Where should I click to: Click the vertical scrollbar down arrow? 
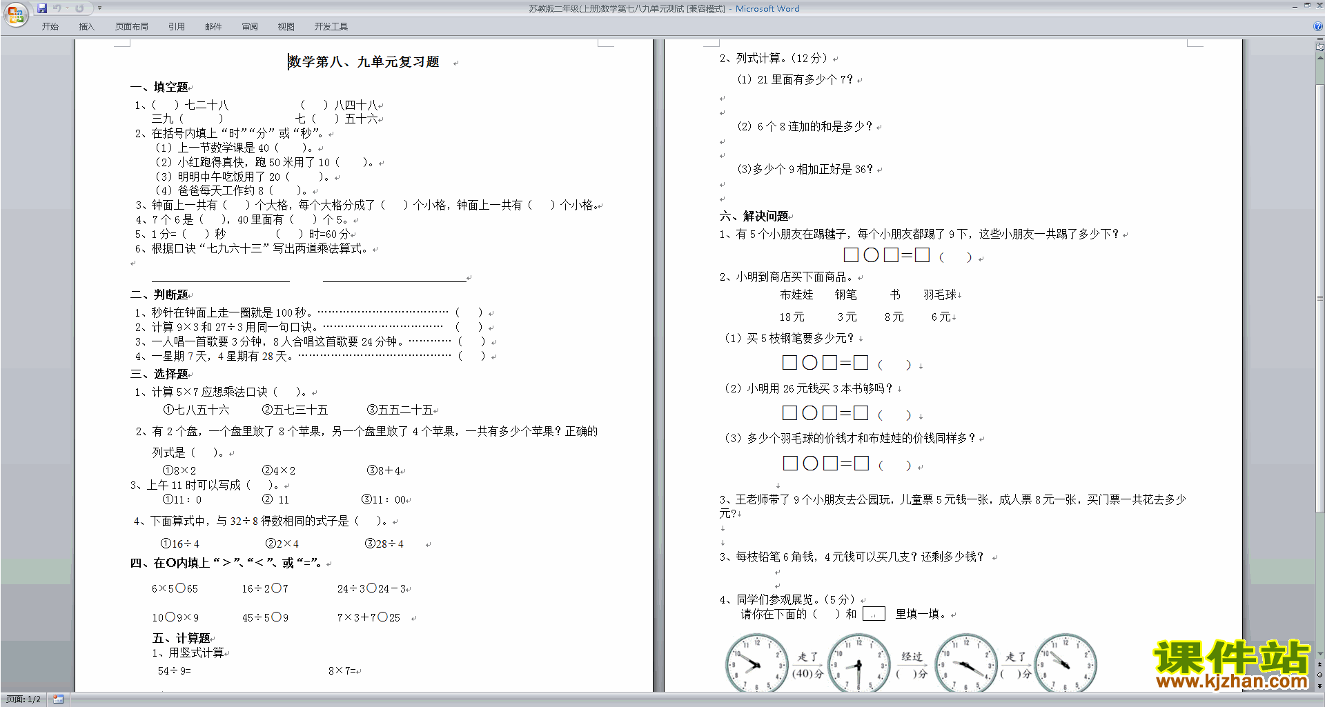1320,654
